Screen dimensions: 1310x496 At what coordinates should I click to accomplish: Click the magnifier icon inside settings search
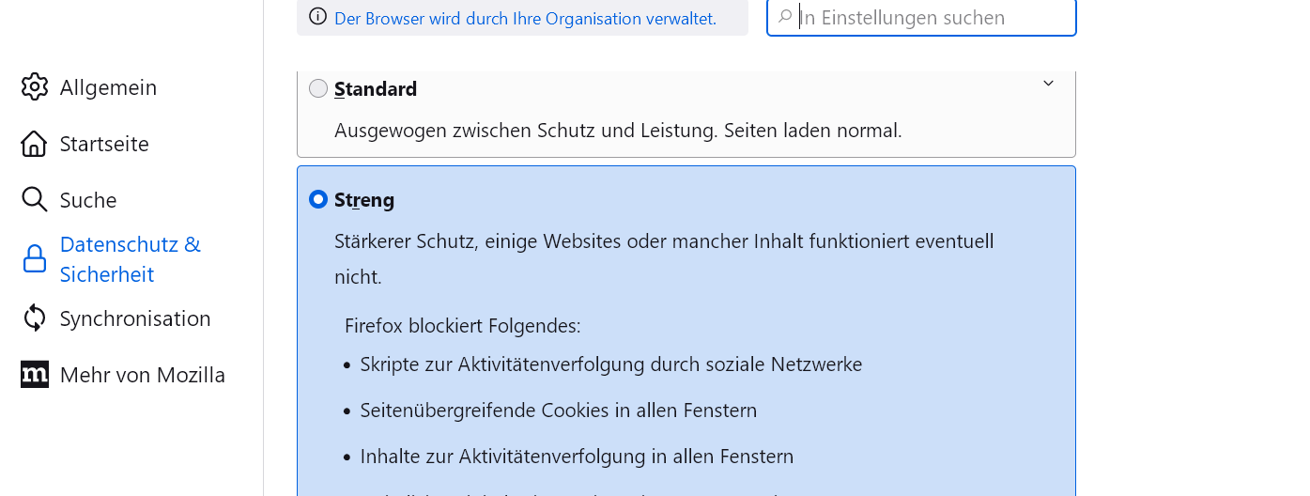tap(785, 17)
